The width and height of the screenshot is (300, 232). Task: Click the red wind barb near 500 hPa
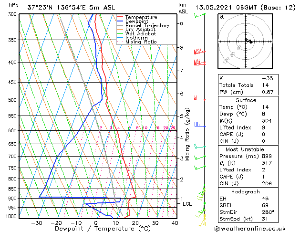(197, 98)
